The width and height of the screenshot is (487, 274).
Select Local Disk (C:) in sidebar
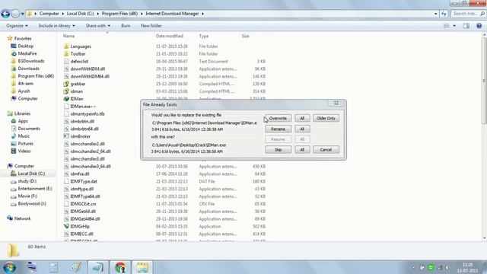click(31, 174)
